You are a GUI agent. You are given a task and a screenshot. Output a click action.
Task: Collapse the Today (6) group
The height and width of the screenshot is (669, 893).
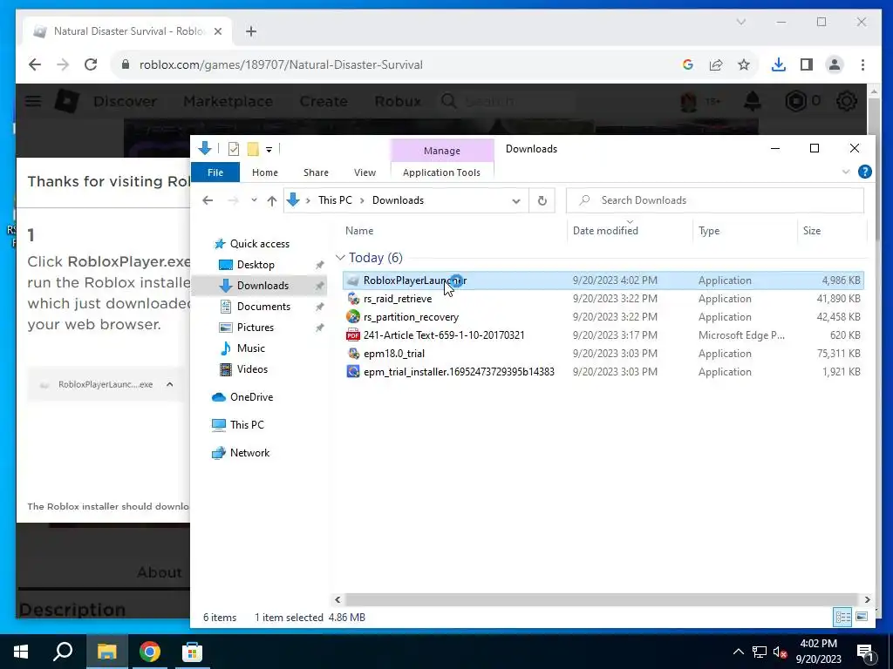[x=340, y=258]
